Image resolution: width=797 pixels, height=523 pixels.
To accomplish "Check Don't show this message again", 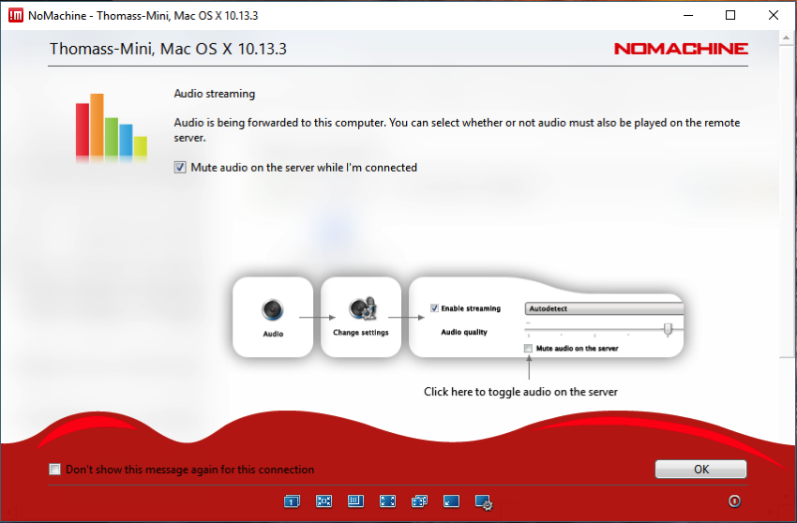I will 54,470.
